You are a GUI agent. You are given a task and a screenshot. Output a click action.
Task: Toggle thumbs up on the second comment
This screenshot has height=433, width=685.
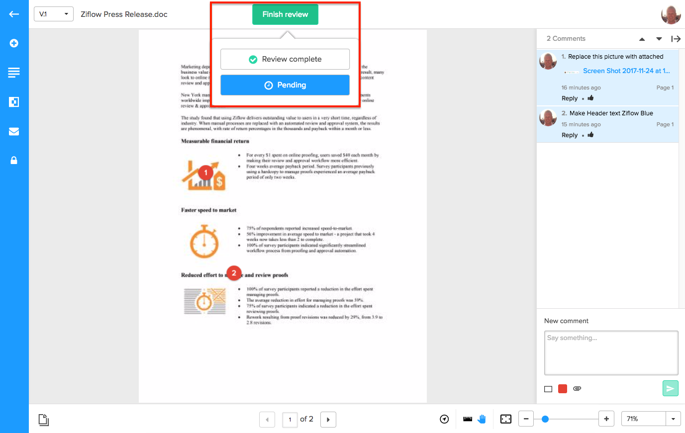tap(590, 135)
